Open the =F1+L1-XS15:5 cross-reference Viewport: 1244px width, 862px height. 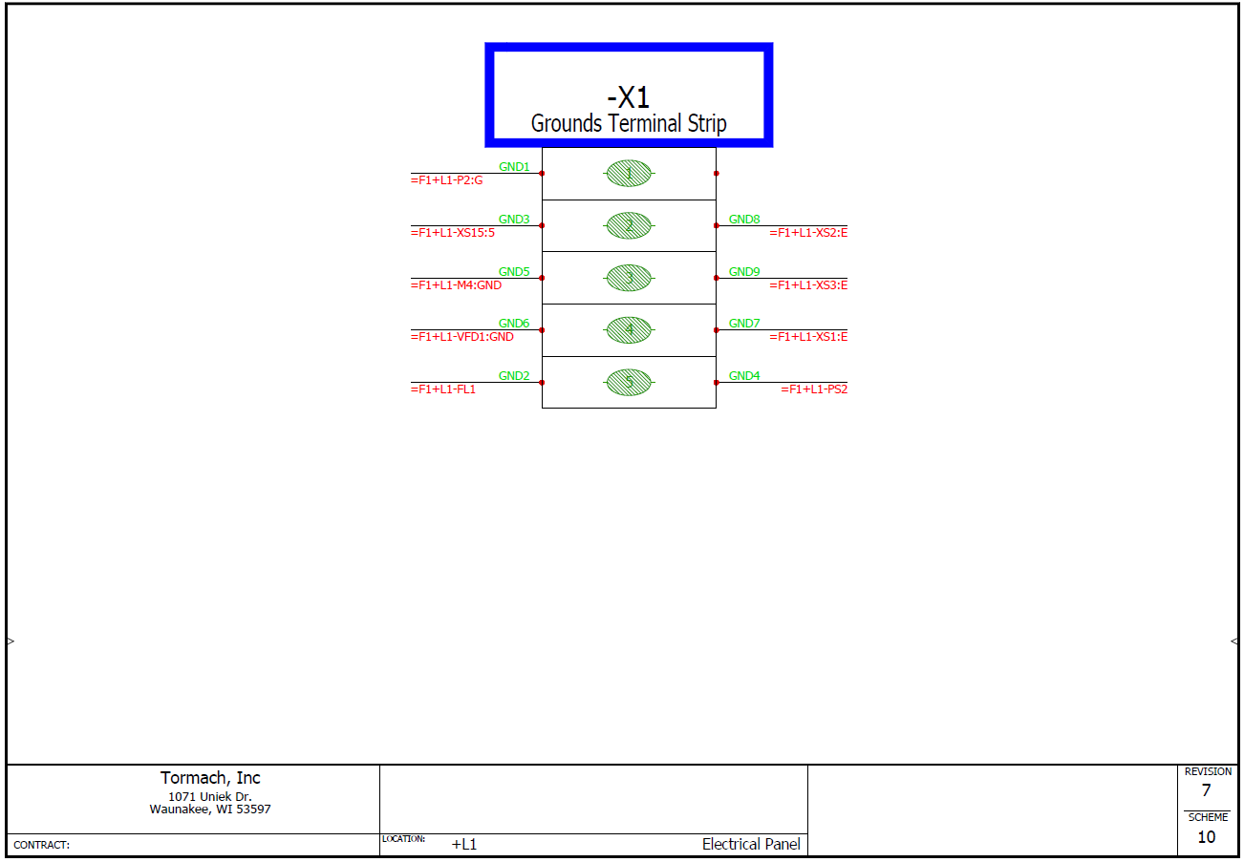(x=452, y=233)
